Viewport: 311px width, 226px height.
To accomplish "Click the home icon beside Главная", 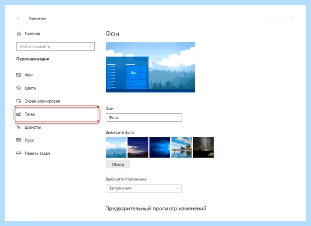I will (19, 34).
